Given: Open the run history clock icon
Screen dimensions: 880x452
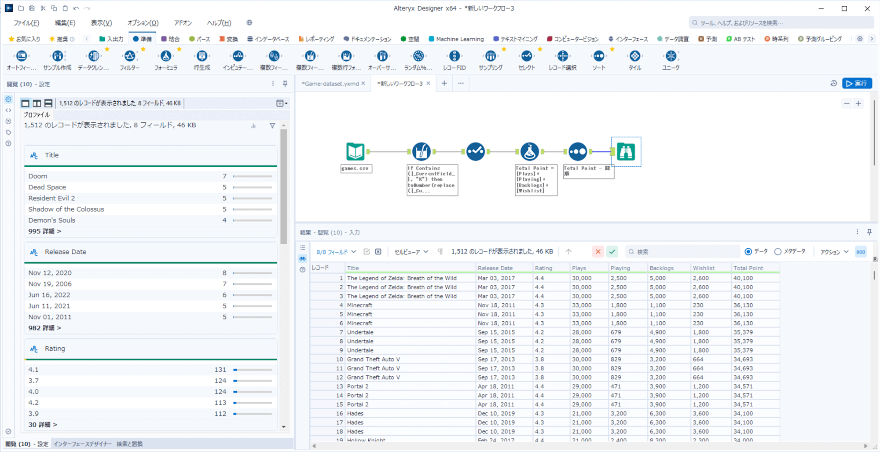Looking at the screenshot, I should tap(833, 83).
